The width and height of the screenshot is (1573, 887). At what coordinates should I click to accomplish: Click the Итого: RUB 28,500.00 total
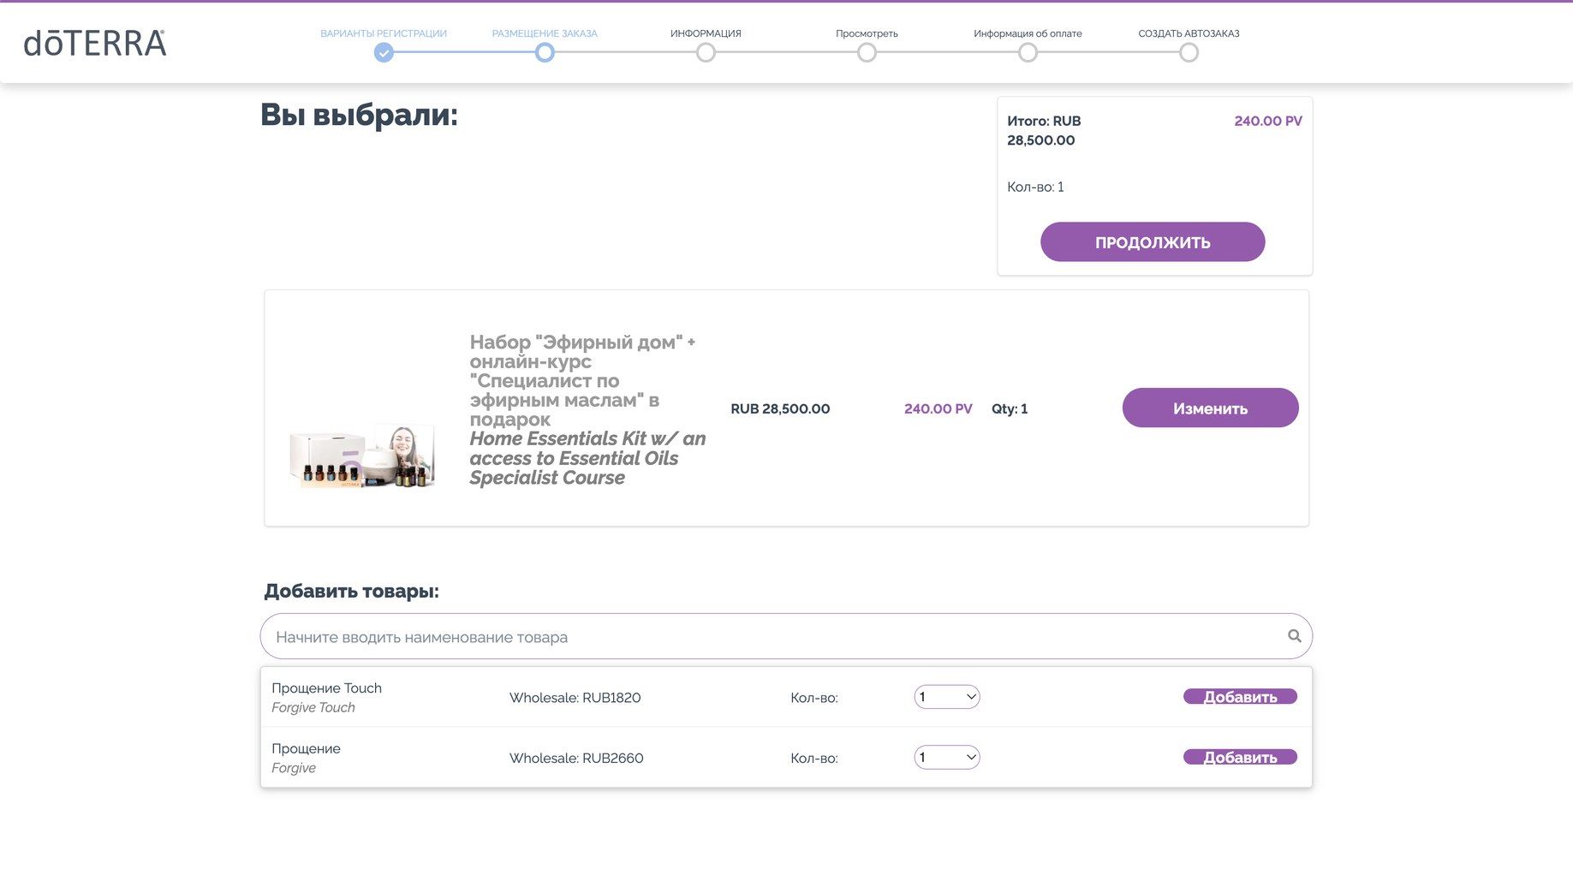[1044, 130]
